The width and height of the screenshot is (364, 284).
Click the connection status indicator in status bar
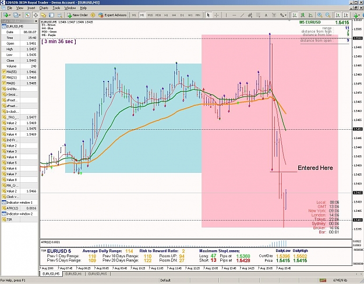(323, 281)
